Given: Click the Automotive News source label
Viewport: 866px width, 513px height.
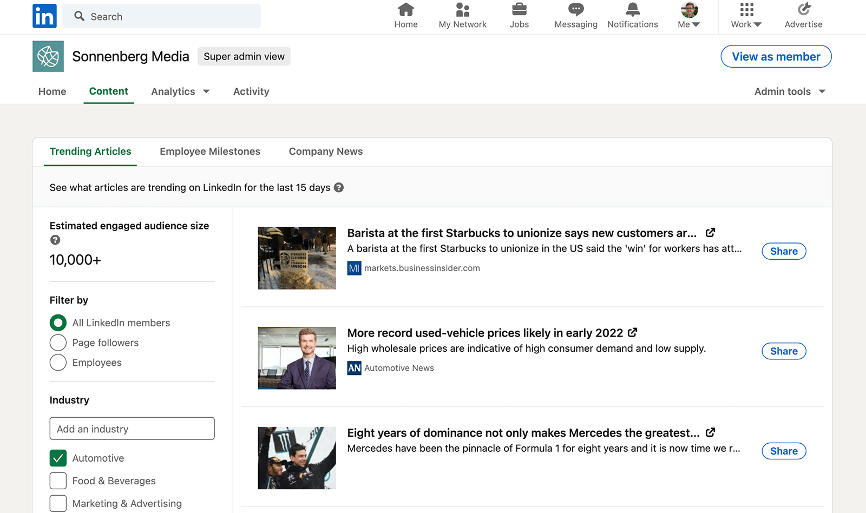Looking at the screenshot, I should point(399,368).
